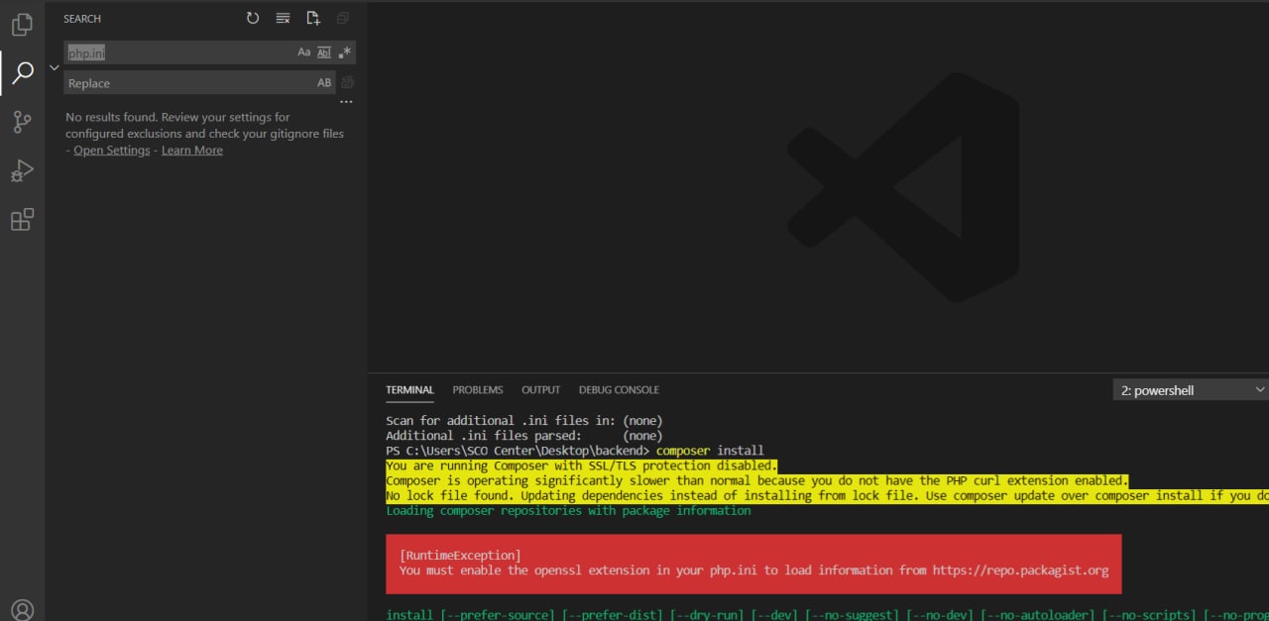
Task: Open the 2: powershell terminal dropdown
Action: (1191, 390)
